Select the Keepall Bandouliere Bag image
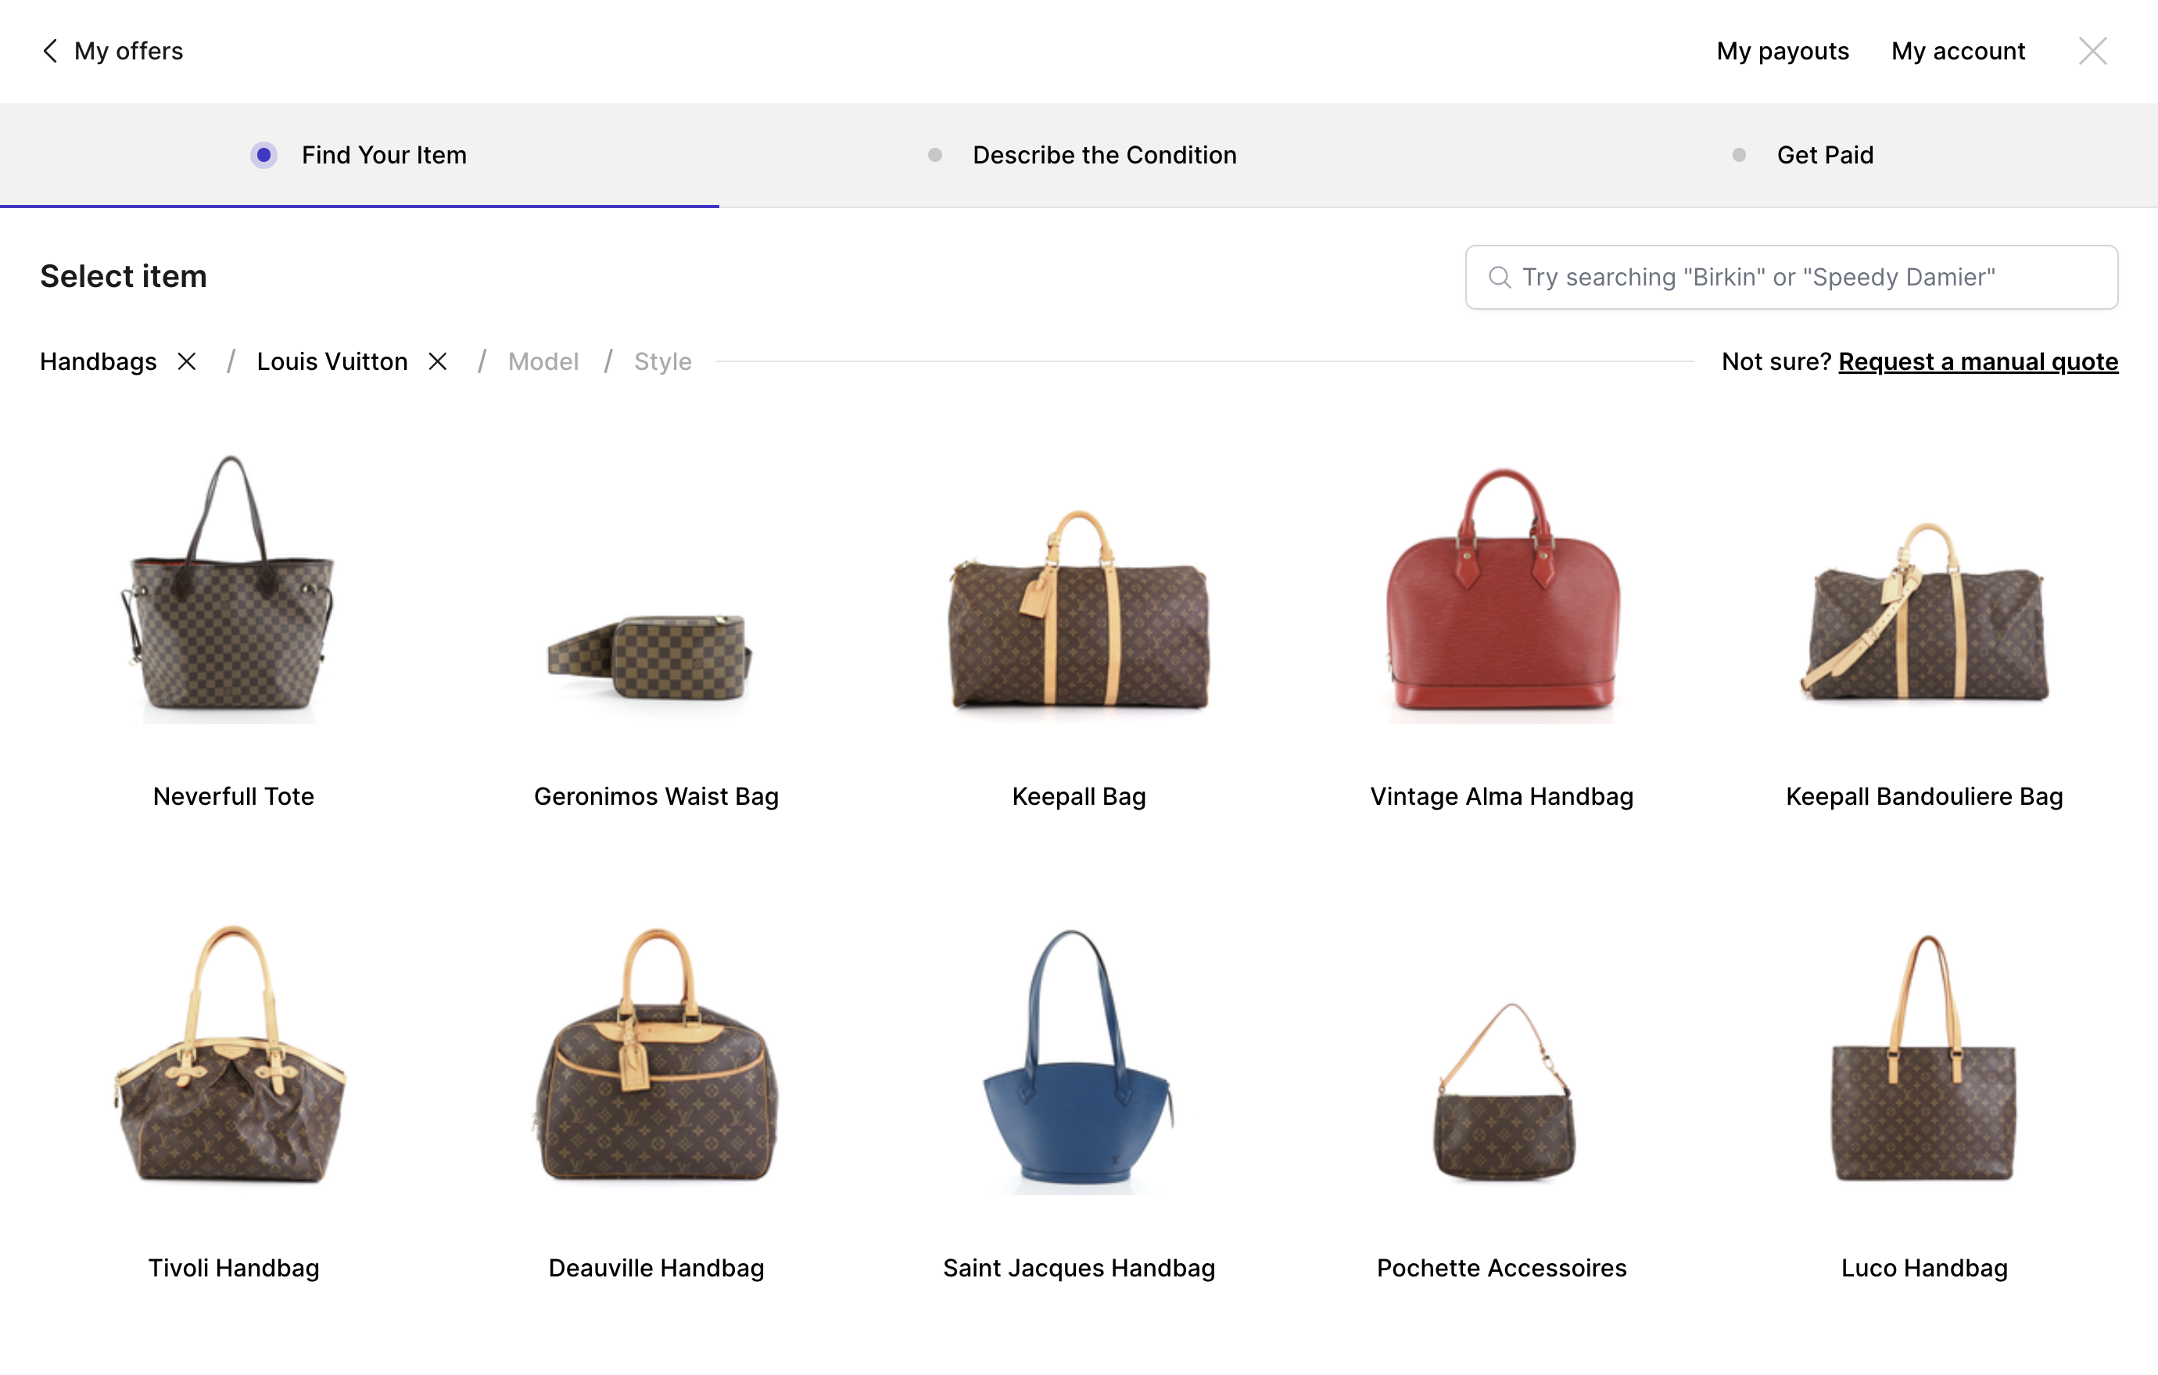 pyautogui.click(x=1925, y=612)
